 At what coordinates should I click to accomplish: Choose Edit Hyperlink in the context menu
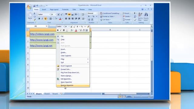tap(73, 79)
